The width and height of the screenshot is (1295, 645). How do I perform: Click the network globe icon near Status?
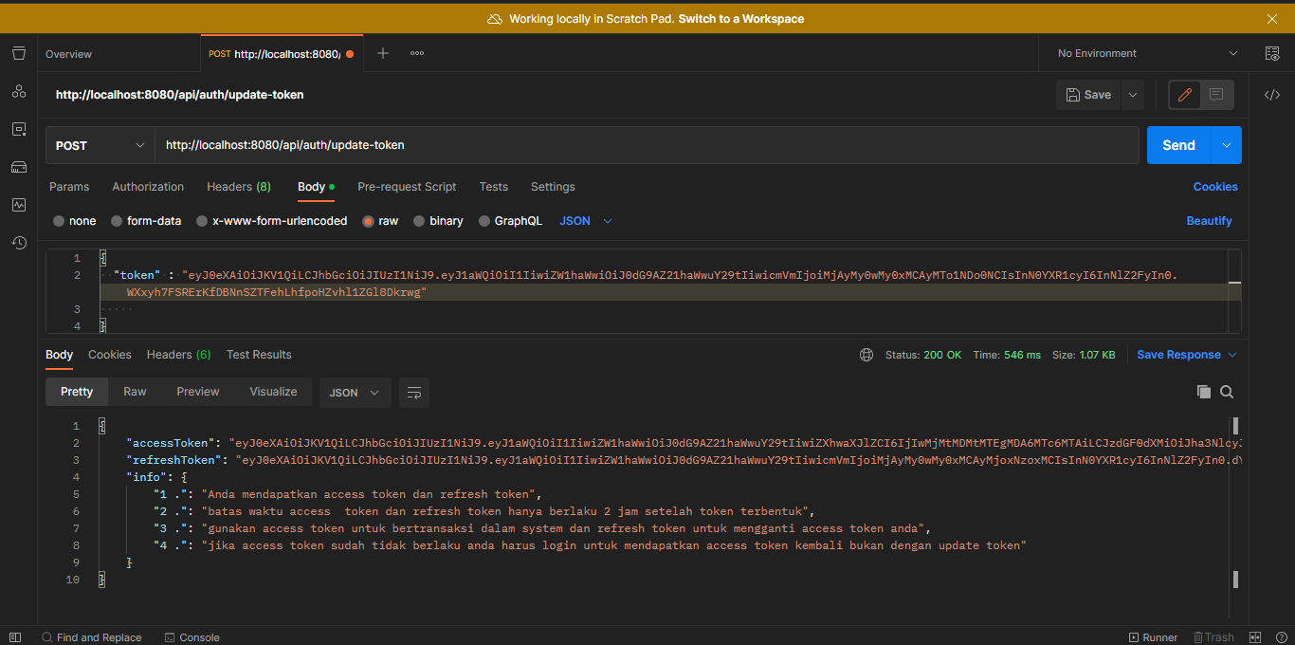click(866, 355)
